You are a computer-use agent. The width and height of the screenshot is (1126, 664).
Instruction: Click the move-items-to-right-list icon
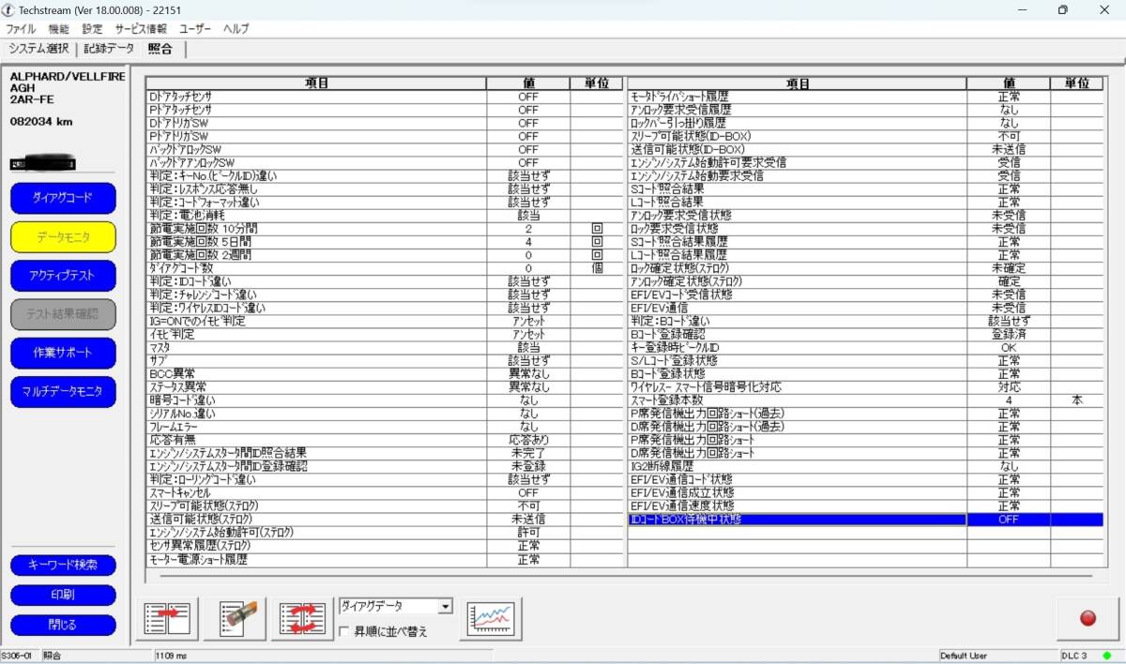(x=168, y=618)
